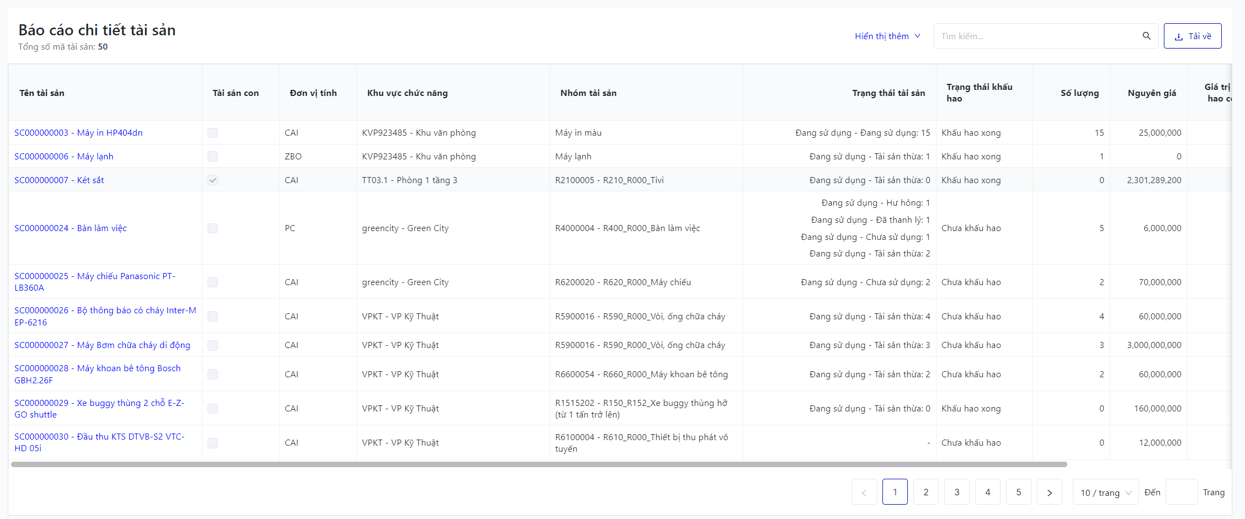1245x519 pixels.
Task: Open the Máy Bơm chữa cháy di động link
Action: [102, 345]
